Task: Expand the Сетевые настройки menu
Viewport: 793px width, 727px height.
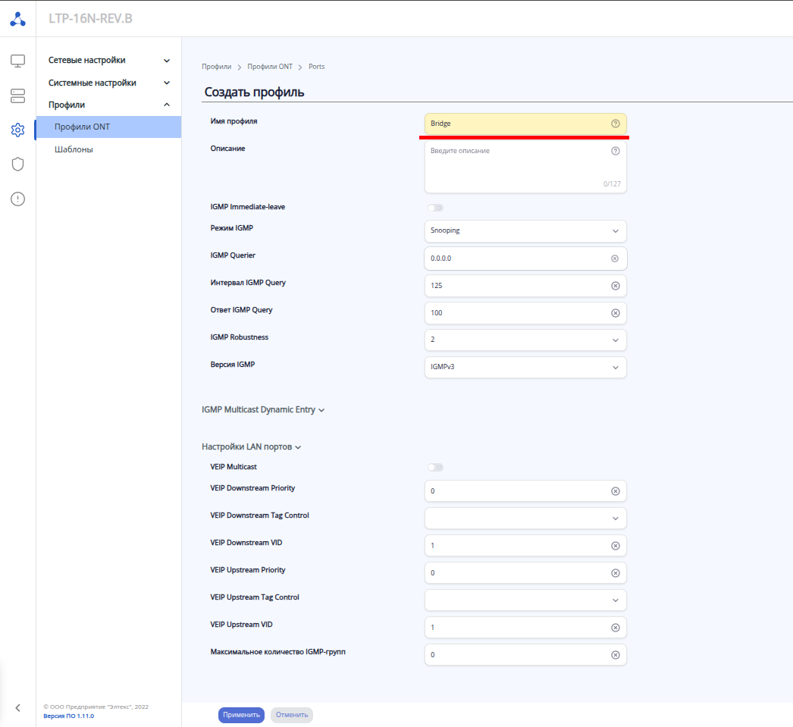Action: point(109,61)
